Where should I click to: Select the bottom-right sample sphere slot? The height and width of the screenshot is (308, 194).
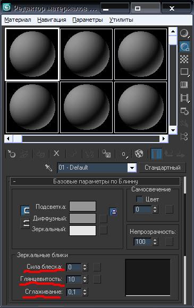tap(141, 108)
